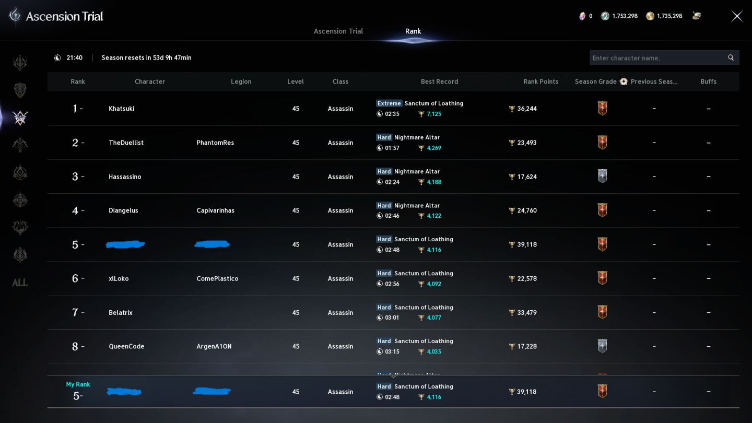The width and height of the screenshot is (752, 423).
Task: Click the Rank column header
Action: [x=78, y=81]
